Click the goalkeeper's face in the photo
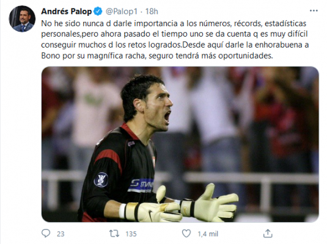This screenshot has width=327, height=244. pos(158,108)
